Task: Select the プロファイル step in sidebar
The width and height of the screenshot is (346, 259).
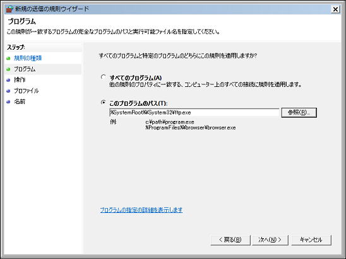Action: click(27, 91)
